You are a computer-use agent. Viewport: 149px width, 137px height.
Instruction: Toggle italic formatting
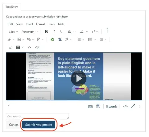click(x=54, y=32)
